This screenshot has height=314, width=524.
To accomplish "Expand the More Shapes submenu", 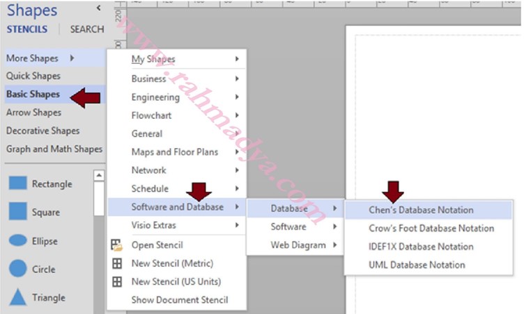I will click(39, 58).
